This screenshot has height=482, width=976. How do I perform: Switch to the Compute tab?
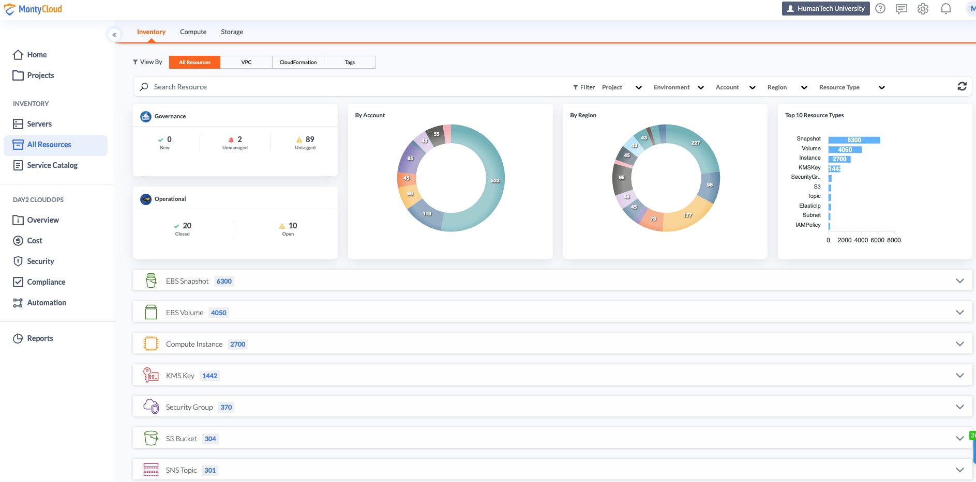(193, 32)
